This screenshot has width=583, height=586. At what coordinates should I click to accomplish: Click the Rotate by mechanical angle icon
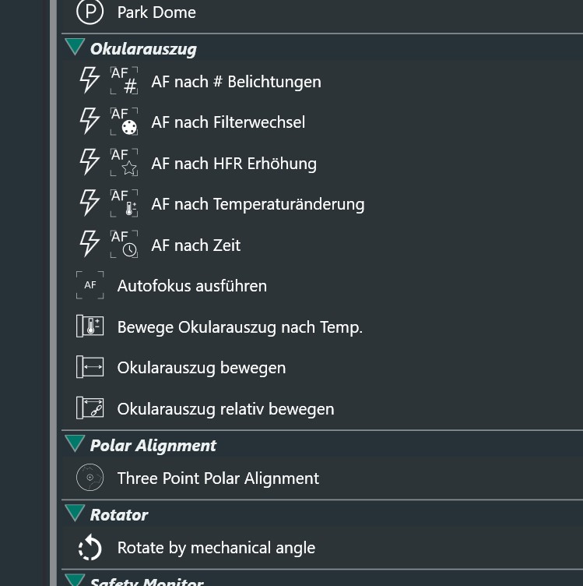click(x=90, y=548)
